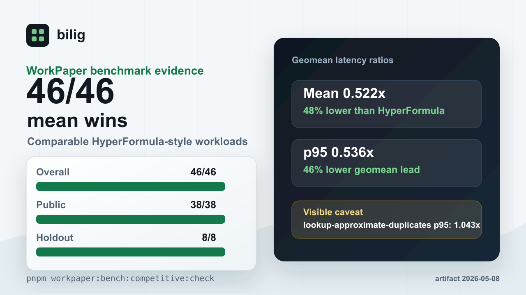Click the Mean 0.522x value
Image resolution: width=526 pixels, height=295 pixels.
pos(344,93)
